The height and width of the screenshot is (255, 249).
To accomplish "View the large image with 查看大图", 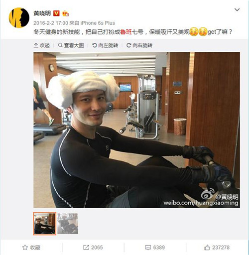I will (x=71, y=45).
